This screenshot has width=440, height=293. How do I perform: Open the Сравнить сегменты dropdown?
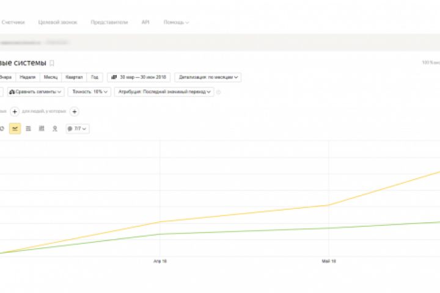click(36, 92)
